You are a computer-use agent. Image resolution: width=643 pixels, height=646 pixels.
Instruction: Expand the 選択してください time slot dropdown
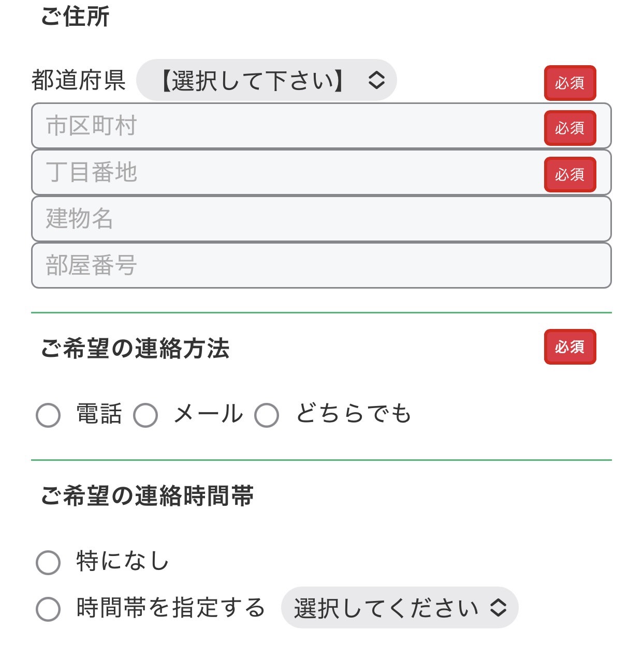click(399, 608)
